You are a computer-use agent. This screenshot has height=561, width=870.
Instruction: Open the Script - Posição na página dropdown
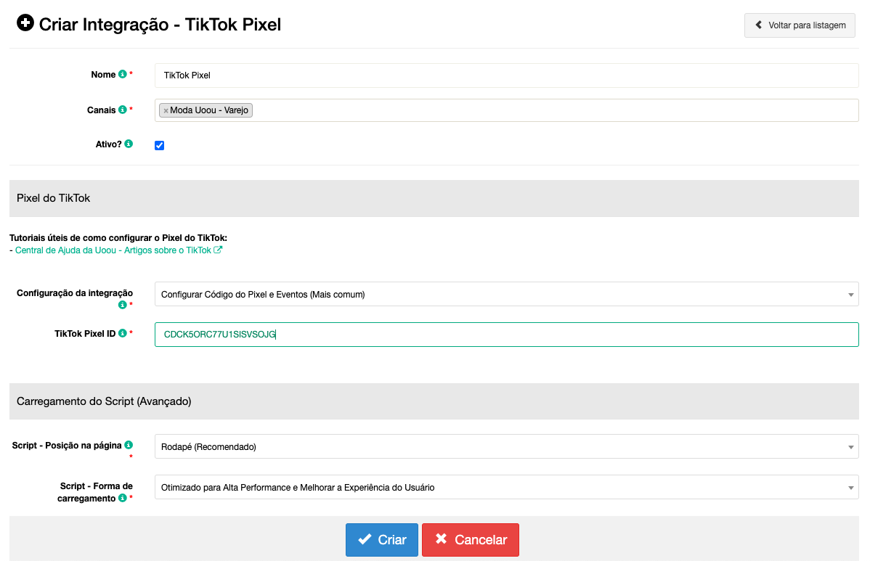tap(506, 446)
